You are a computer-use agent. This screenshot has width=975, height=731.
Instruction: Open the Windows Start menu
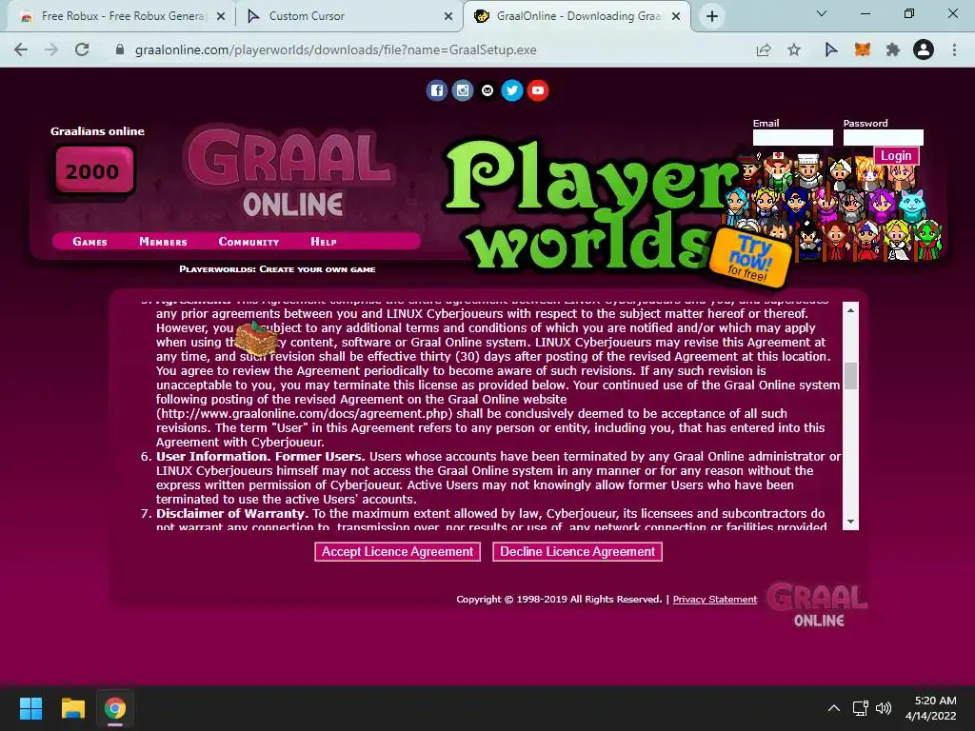[30, 708]
